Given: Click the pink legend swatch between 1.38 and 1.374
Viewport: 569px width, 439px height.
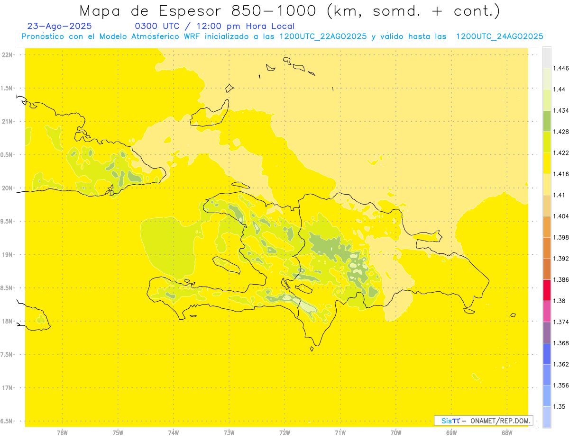Looking at the screenshot, I should pos(547,311).
